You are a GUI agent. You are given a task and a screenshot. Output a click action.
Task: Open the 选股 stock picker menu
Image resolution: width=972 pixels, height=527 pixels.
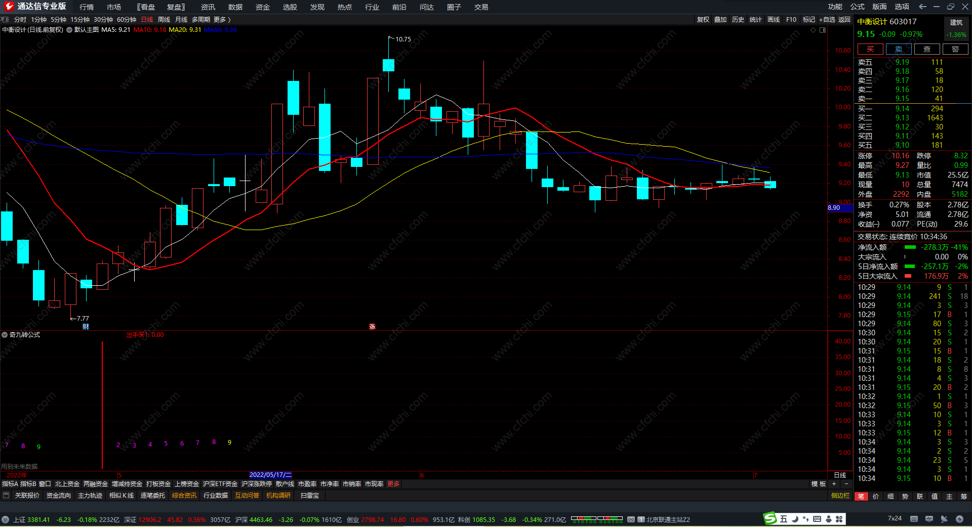(290, 7)
